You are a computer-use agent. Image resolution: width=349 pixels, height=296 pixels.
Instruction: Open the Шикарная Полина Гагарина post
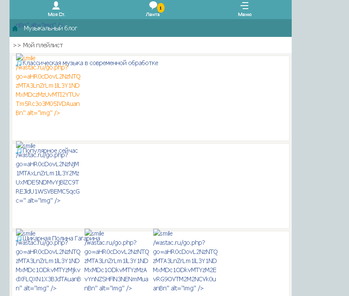click(x=61, y=238)
